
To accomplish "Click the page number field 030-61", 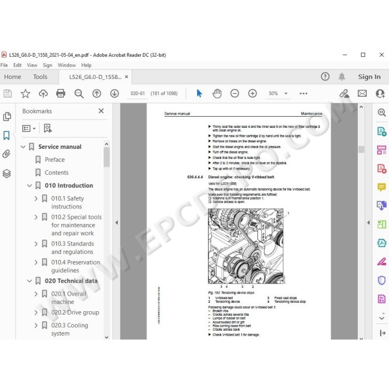I will [138, 93].
